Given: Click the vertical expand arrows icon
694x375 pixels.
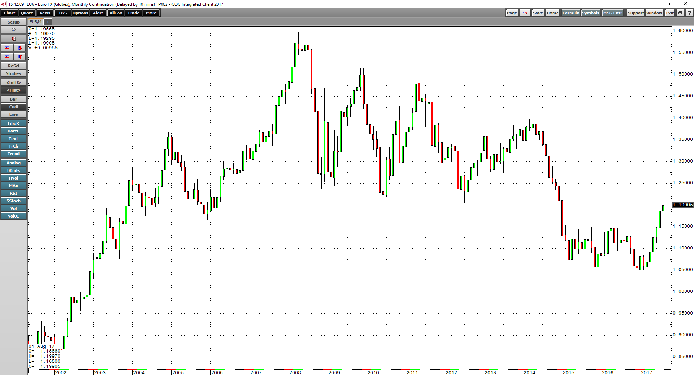Looking at the screenshot, I should [20, 48].
